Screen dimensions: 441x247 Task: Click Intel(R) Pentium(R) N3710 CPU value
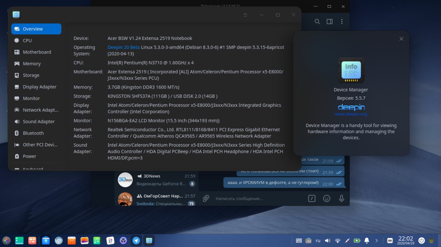[151, 63]
